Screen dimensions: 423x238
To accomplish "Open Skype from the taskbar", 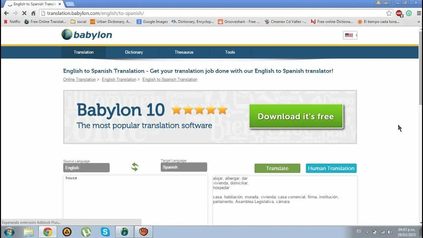I will click(105, 232).
